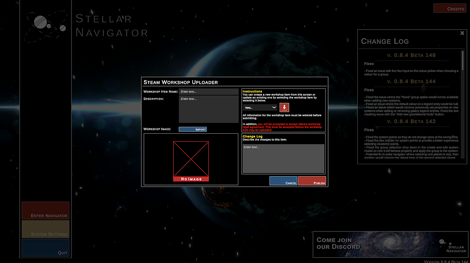The height and width of the screenshot is (263, 470).
Task: Click the 'Version 0.8.4 Beta 144' footer text
Action: point(446,262)
